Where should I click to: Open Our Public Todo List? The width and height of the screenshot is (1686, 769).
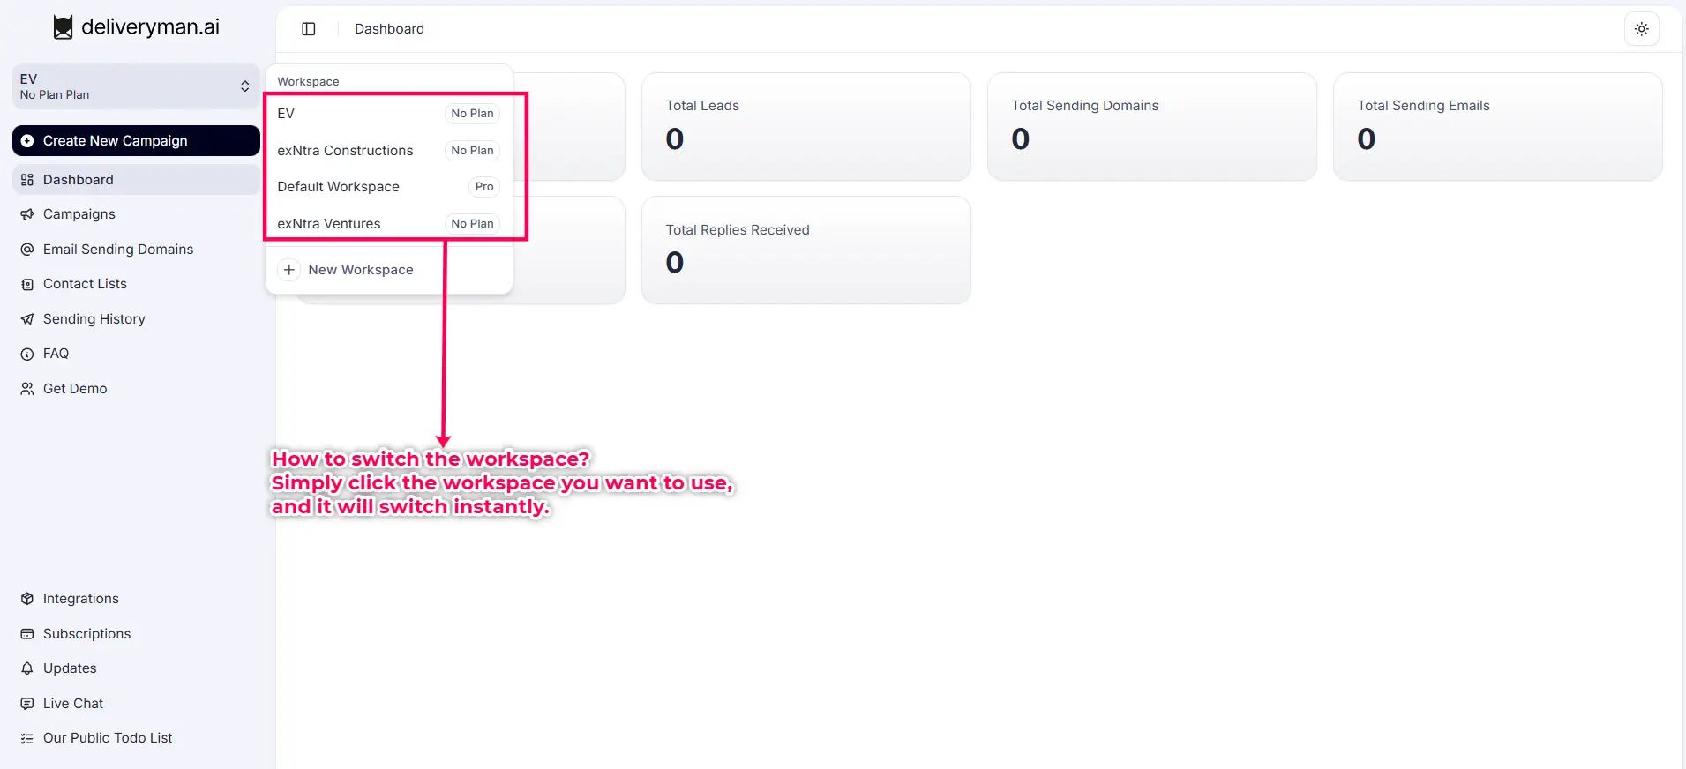click(108, 738)
